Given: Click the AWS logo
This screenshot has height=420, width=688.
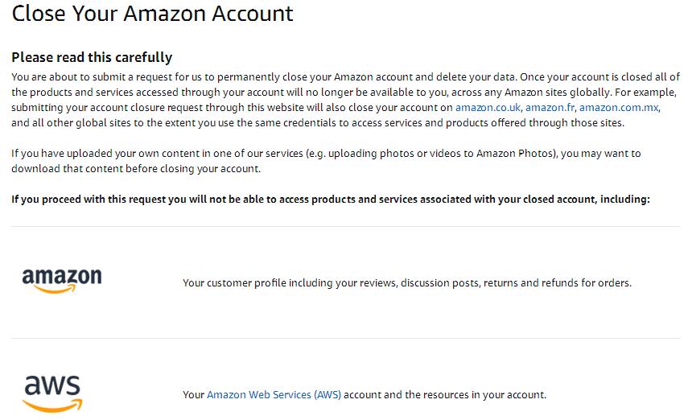Looking at the screenshot, I should click(52, 393).
